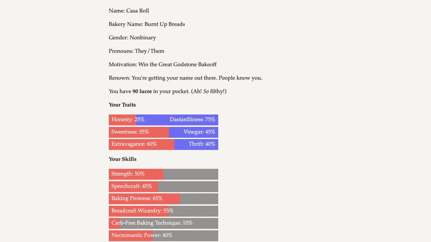Click the "Your Traits" heading
This screenshot has height=242, width=431.
[122, 105]
